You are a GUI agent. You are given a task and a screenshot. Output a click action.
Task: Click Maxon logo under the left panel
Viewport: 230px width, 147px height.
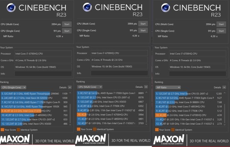tap(15, 139)
